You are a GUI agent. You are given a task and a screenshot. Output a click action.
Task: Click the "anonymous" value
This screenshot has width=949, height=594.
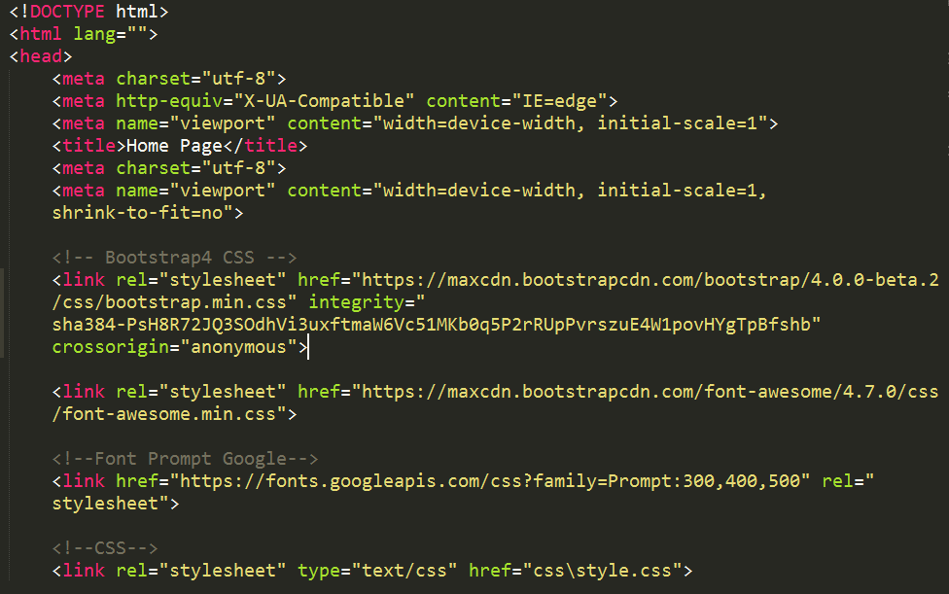click(x=238, y=347)
